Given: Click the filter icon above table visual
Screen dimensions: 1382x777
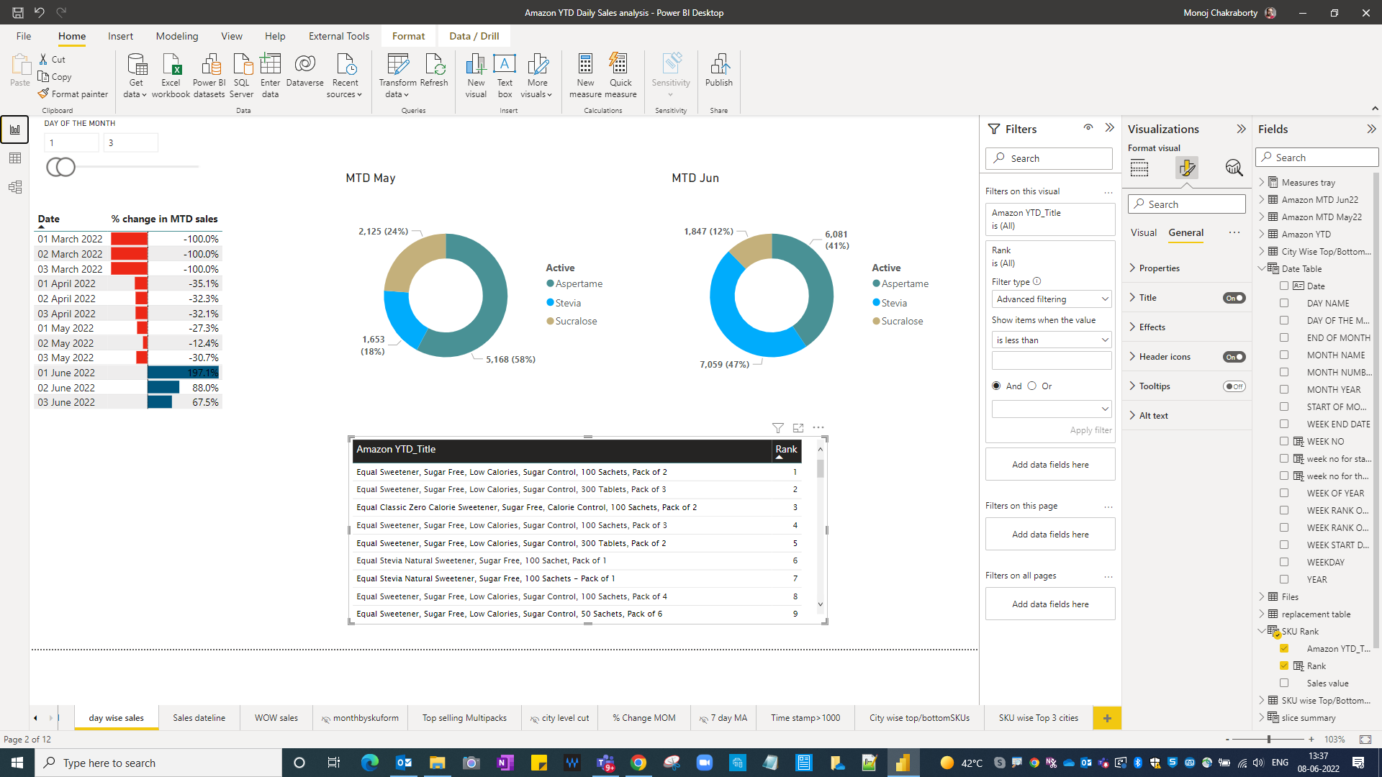Looking at the screenshot, I should point(778,427).
